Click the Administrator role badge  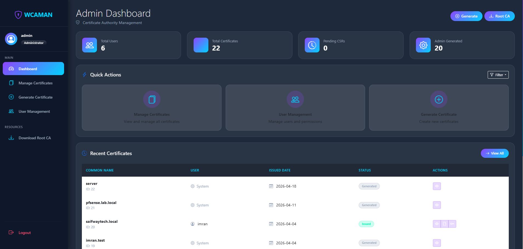tap(34, 43)
